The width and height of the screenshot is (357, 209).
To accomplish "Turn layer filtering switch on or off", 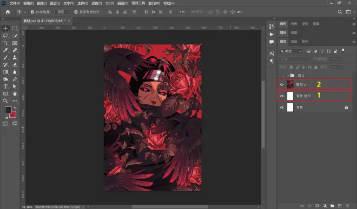I will [343, 50].
